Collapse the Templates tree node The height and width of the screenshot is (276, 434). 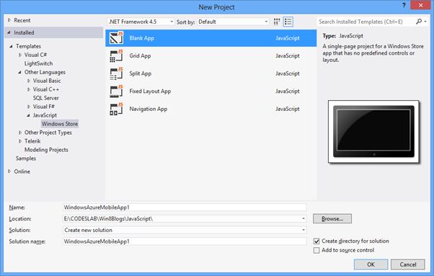11,46
